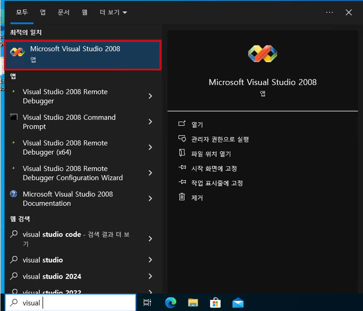The width and height of the screenshot is (363, 311).
Task: Choose 파일 위치 열기 option
Action: coord(211,154)
